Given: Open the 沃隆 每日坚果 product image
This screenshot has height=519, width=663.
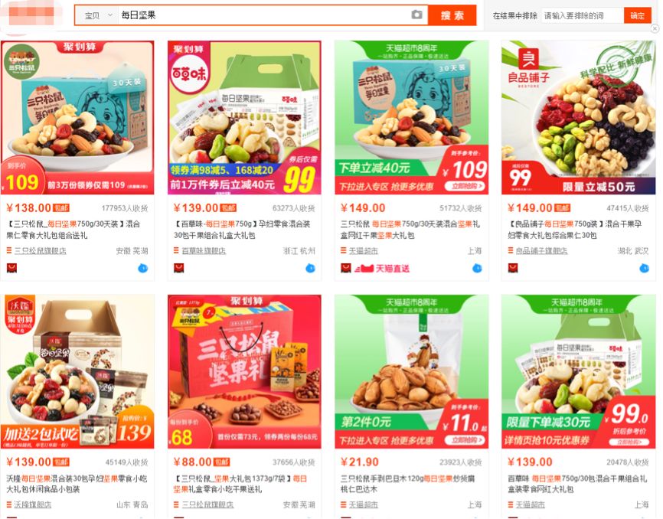Looking at the screenshot, I should [77, 371].
